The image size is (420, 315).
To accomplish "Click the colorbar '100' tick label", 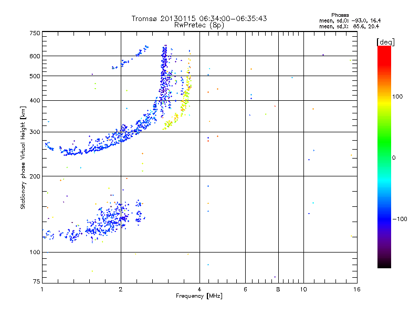I will click(x=397, y=97).
